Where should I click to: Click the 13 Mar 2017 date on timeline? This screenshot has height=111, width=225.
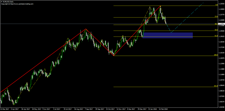pyautogui.click(x=4, y=109)
